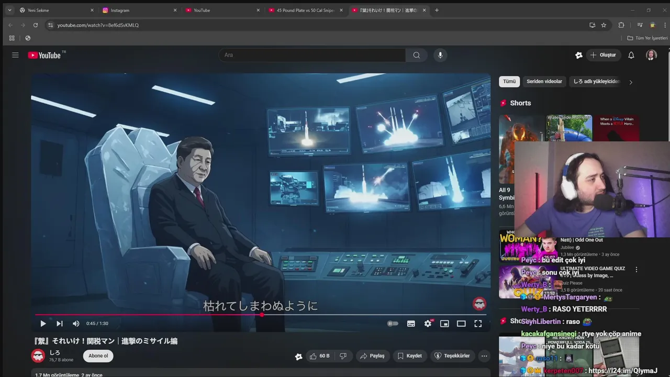
Task: Click the video title text below the player
Action: [x=106, y=341]
